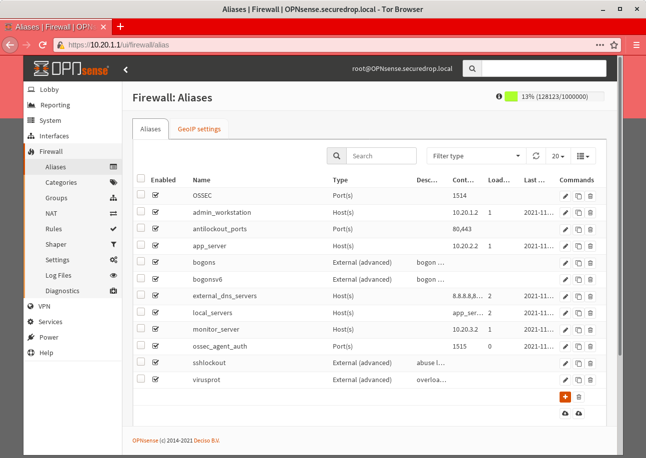Refresh the aliases list
Image resolution: width=646 pixels, height=458 pixels.
point(536,156)
